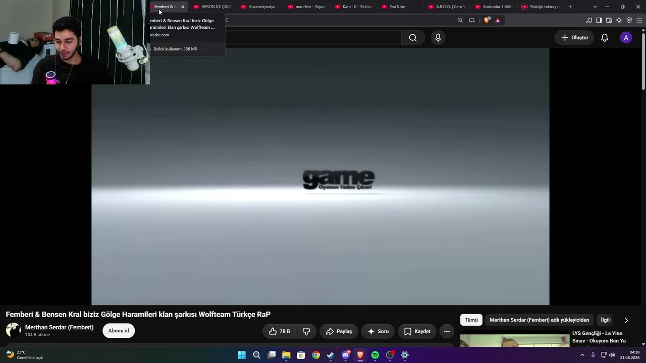
Task: Click the volume speaker icon in system tray
Action: [x=612, y=355]
